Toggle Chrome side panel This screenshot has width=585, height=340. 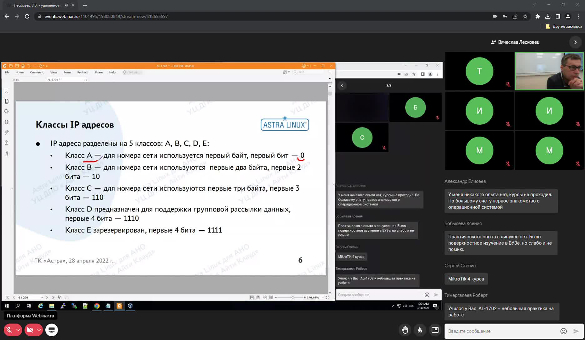(x=558, y=16)
